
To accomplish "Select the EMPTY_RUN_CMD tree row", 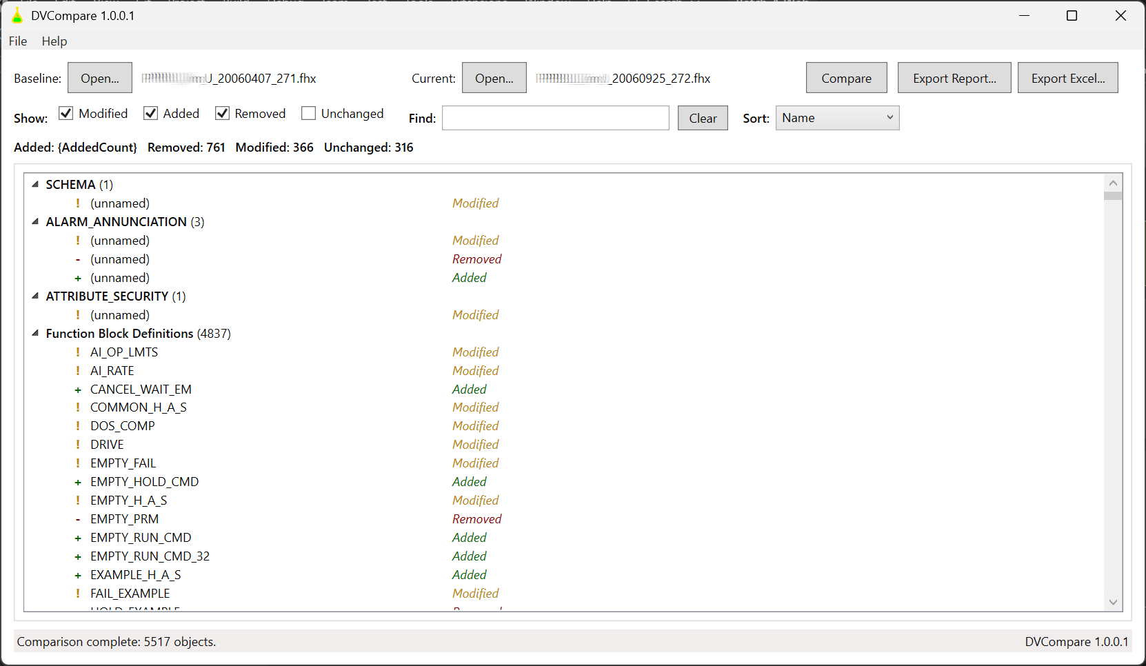I will (141, 538).
